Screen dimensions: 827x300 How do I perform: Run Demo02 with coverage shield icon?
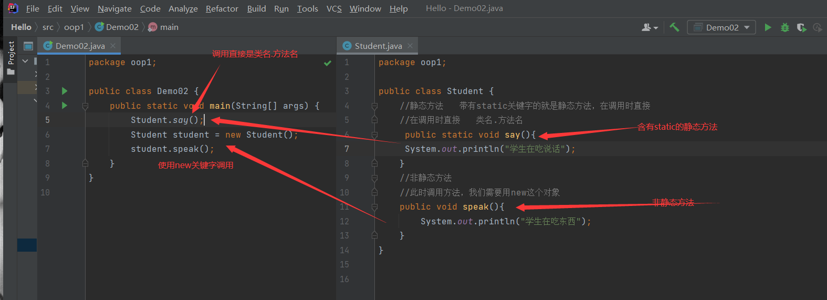[x=801, y=27]
